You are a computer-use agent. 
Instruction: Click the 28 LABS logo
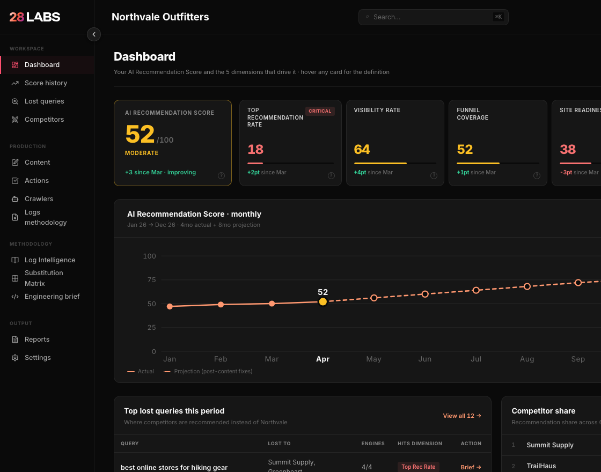[35, 17]
